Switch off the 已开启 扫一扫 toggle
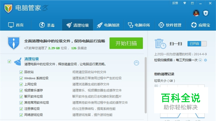The height and width of the screenshot is (121, 216). point(197,44)
